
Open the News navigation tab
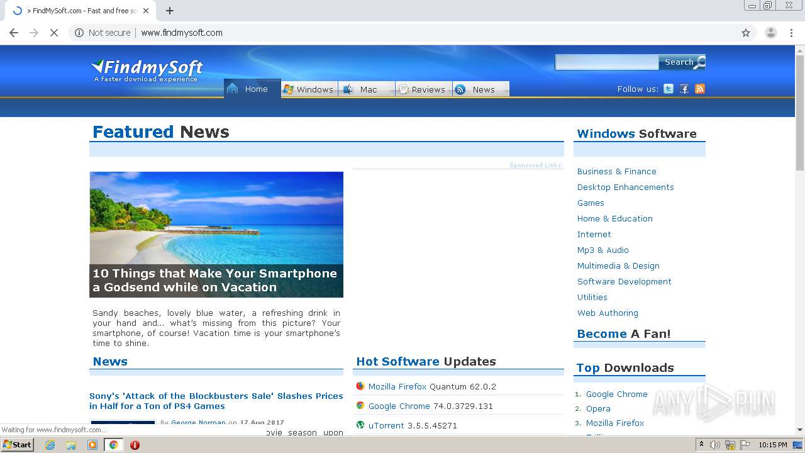point(480,89)
